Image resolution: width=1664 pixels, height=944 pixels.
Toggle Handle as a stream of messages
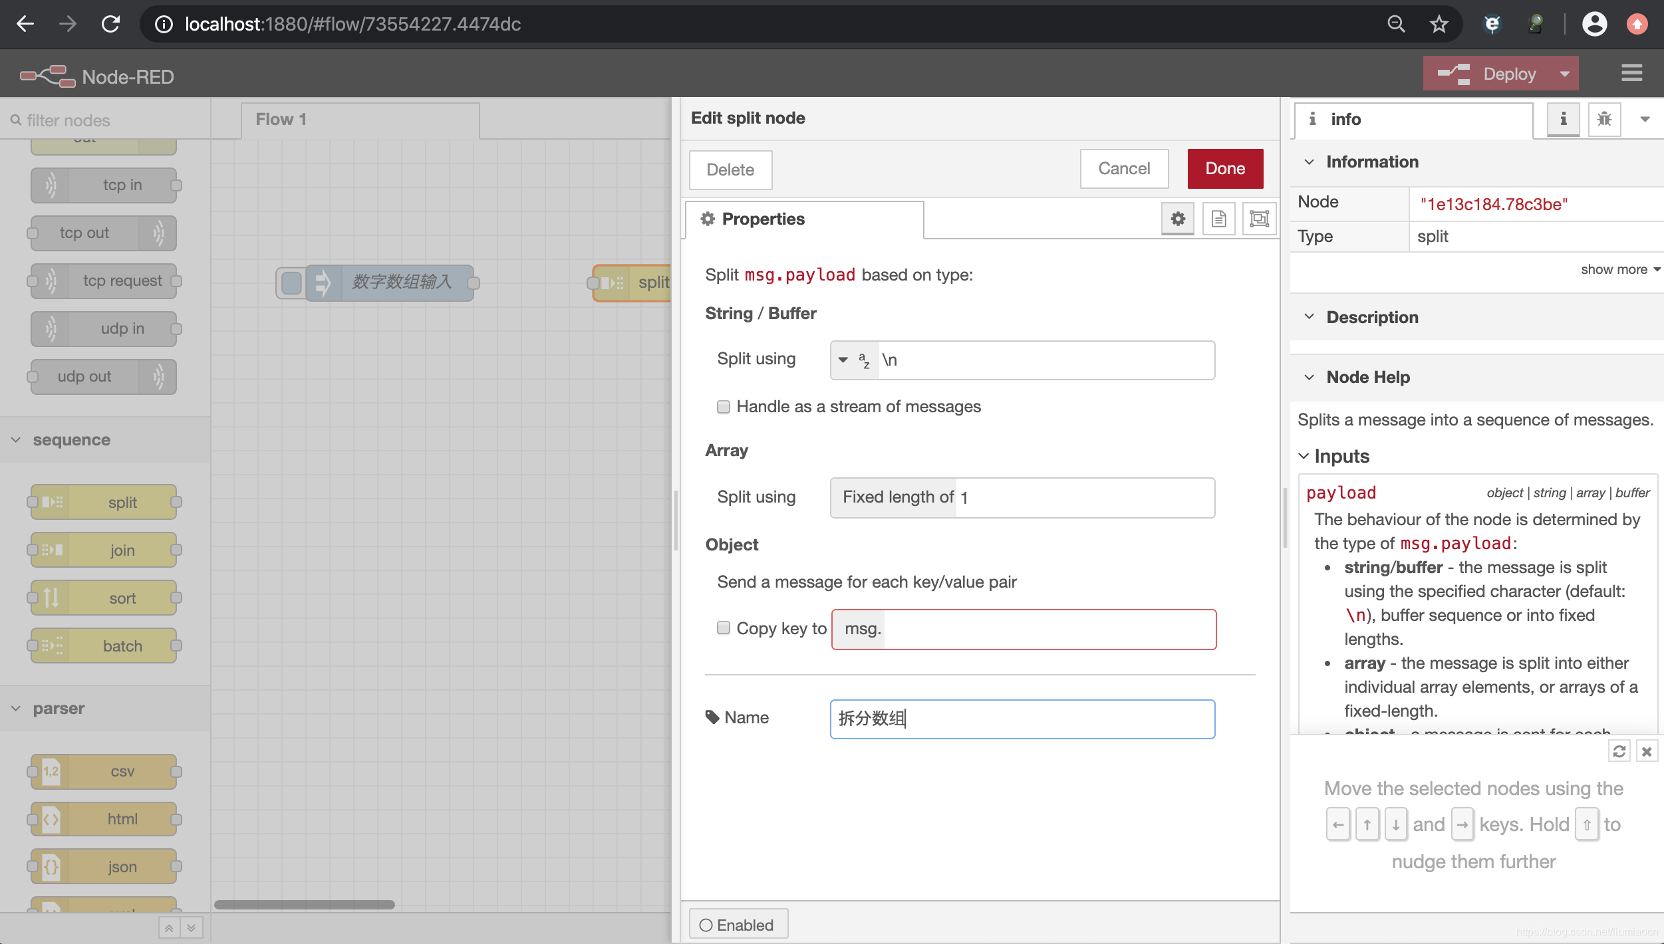(x=722, y=406)
